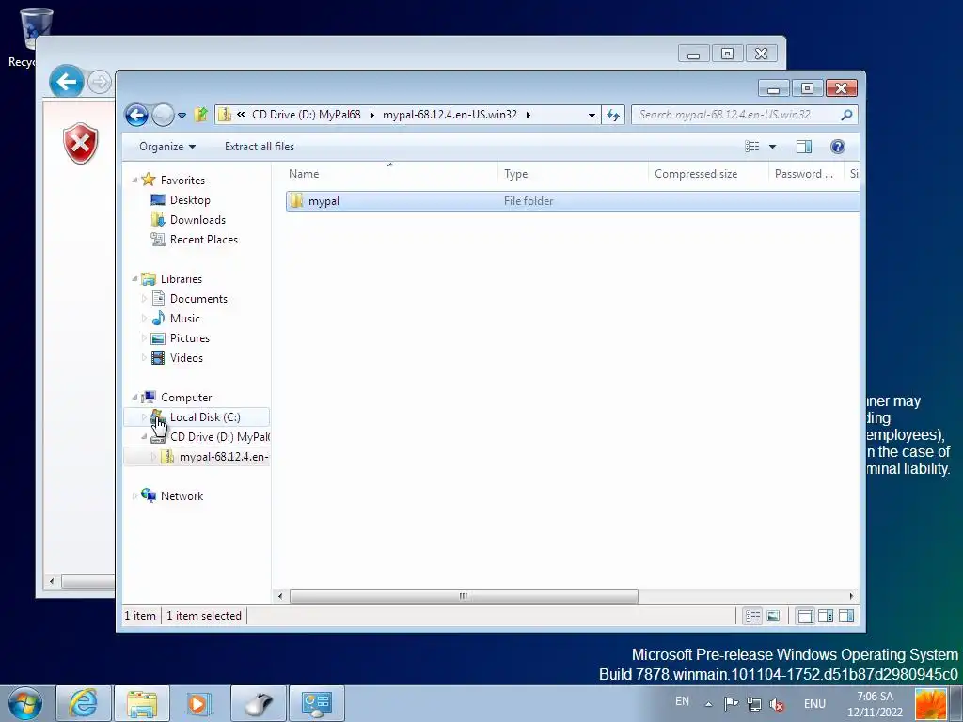Expand the Network node
Screen dimensions: 963x722
[x=134, y=496]
